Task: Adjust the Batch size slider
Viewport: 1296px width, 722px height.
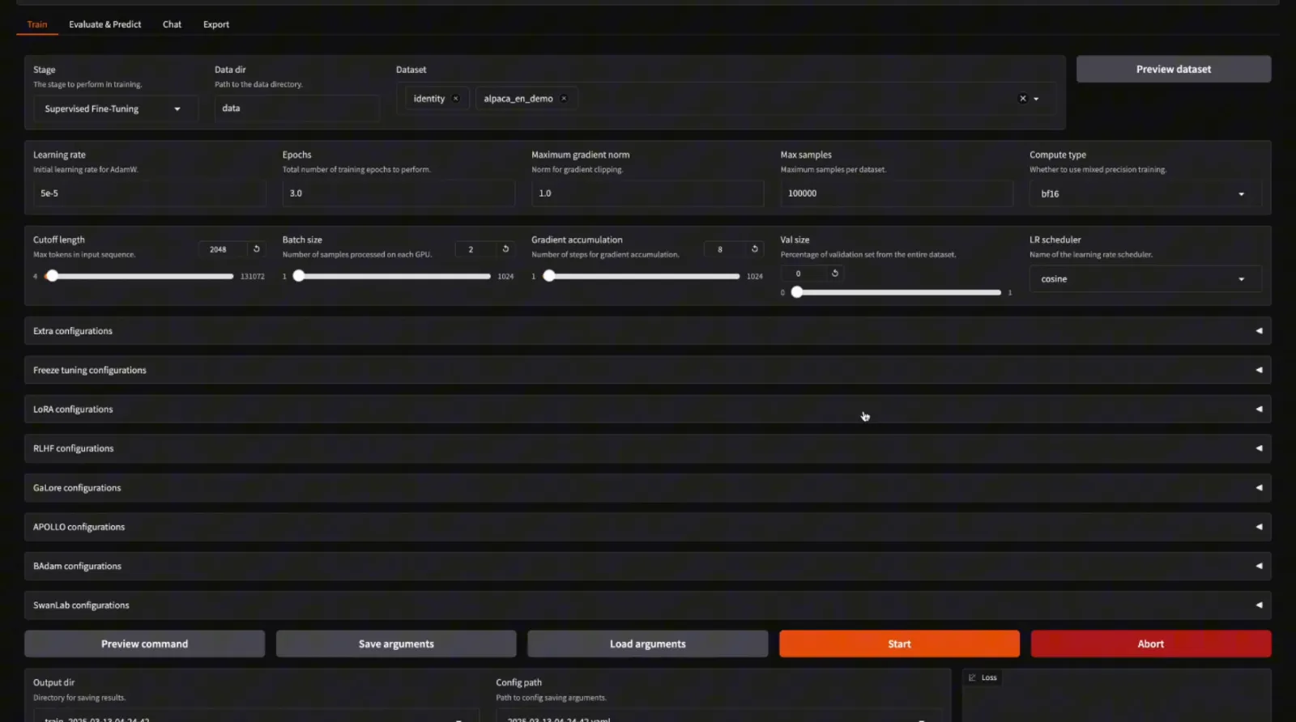Action: point(392,276)
